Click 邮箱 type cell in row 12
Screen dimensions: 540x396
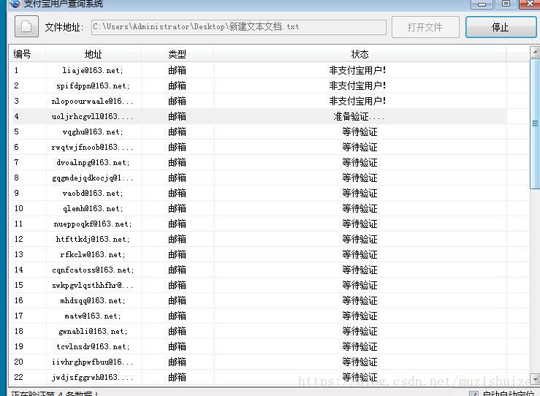(177, 239)
